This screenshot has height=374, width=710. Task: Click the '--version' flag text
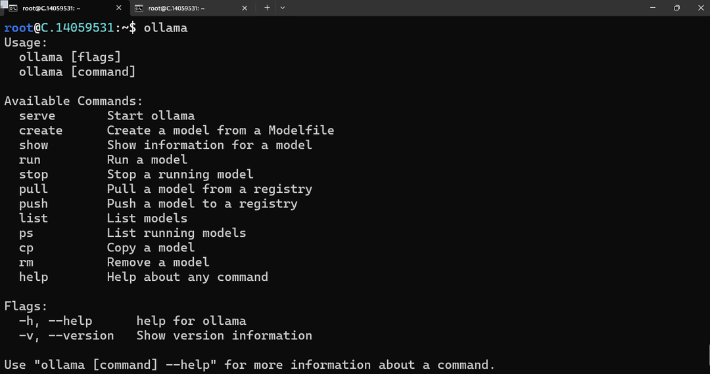[82, 336]
